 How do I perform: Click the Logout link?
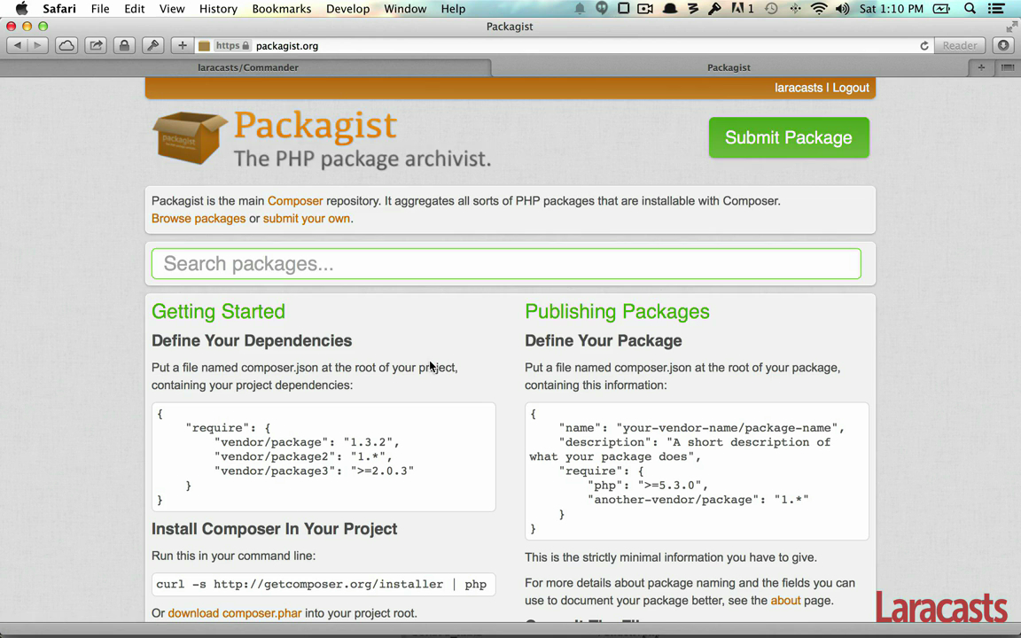click(x=851, y=88)
